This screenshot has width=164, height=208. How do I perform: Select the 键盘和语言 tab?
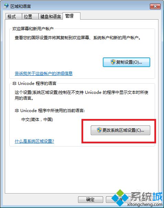[x=51, y=17]
